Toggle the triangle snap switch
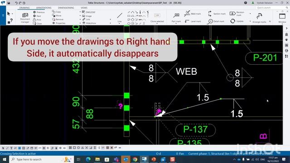Image resolution: width=290 pixels, height=163 pixels. pos(82,148)
